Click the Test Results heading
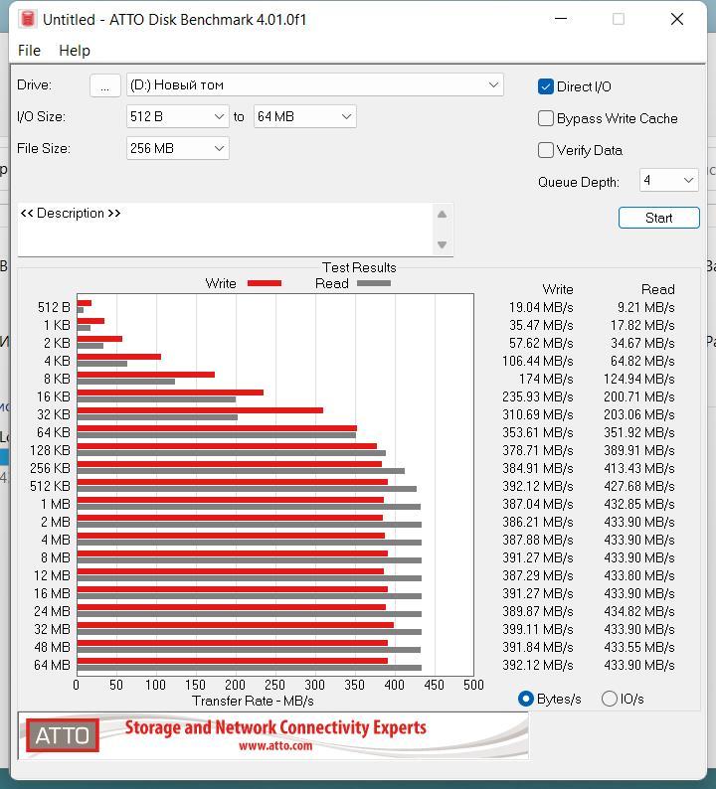 [x=359, y=267]
